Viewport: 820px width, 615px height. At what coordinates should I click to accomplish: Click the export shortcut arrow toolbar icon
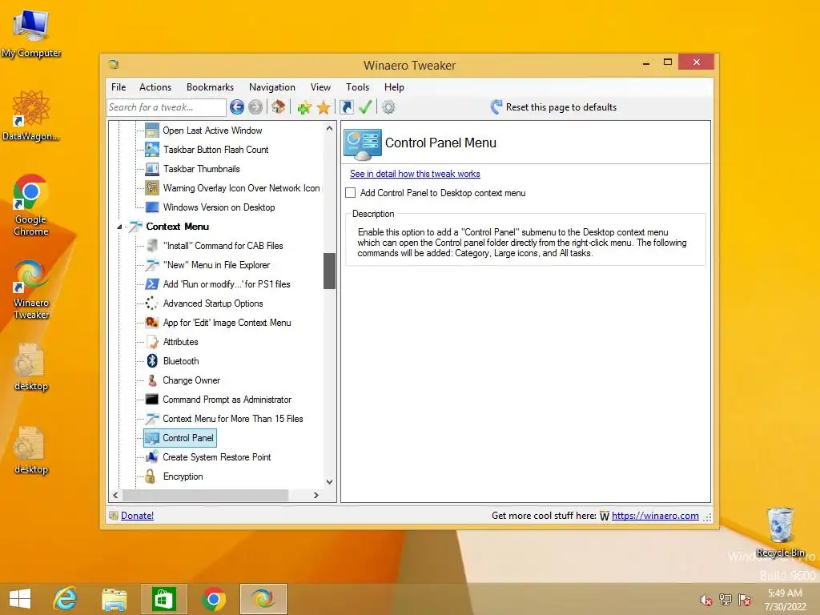coord(346,107)
